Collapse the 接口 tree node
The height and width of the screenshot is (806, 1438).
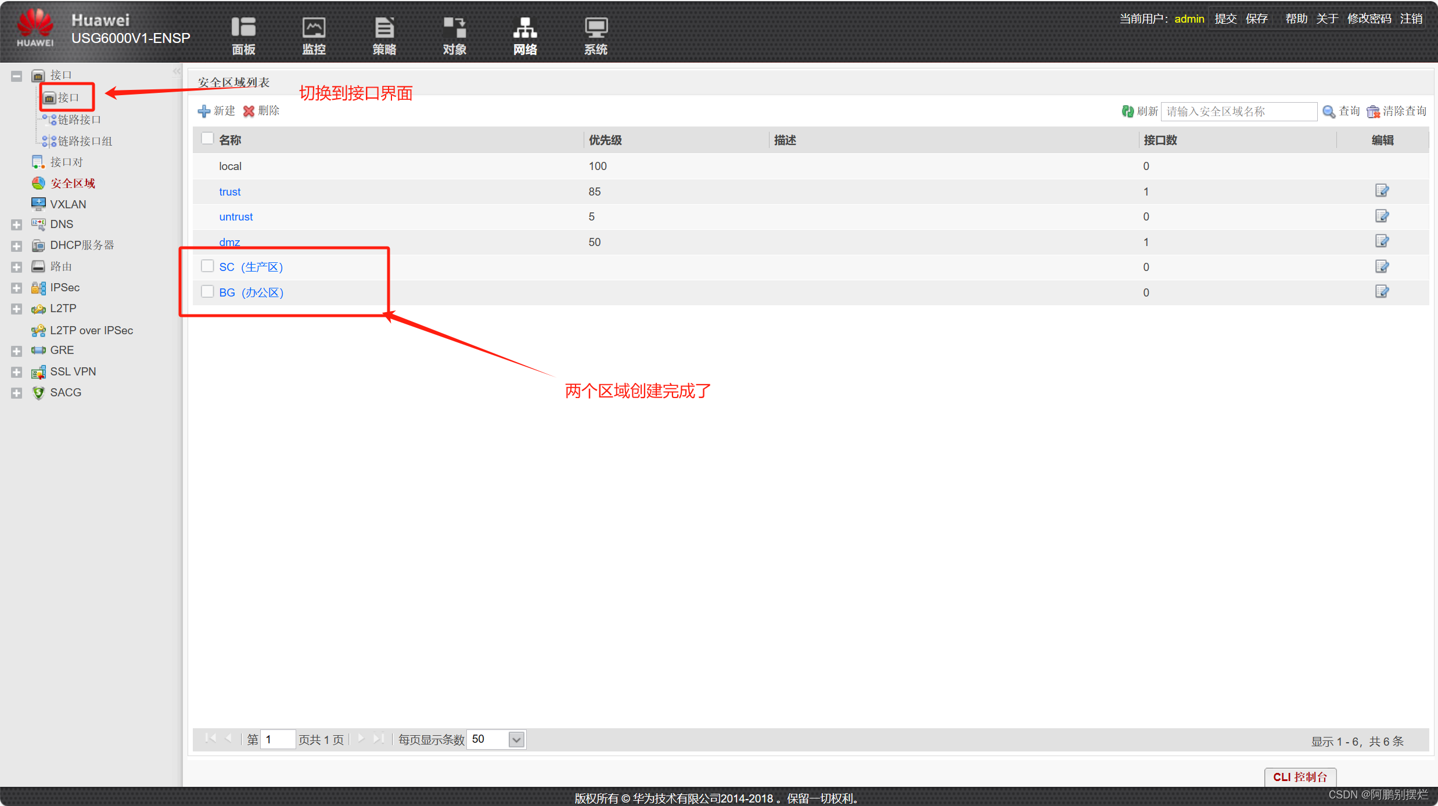(x=16, y=75)
